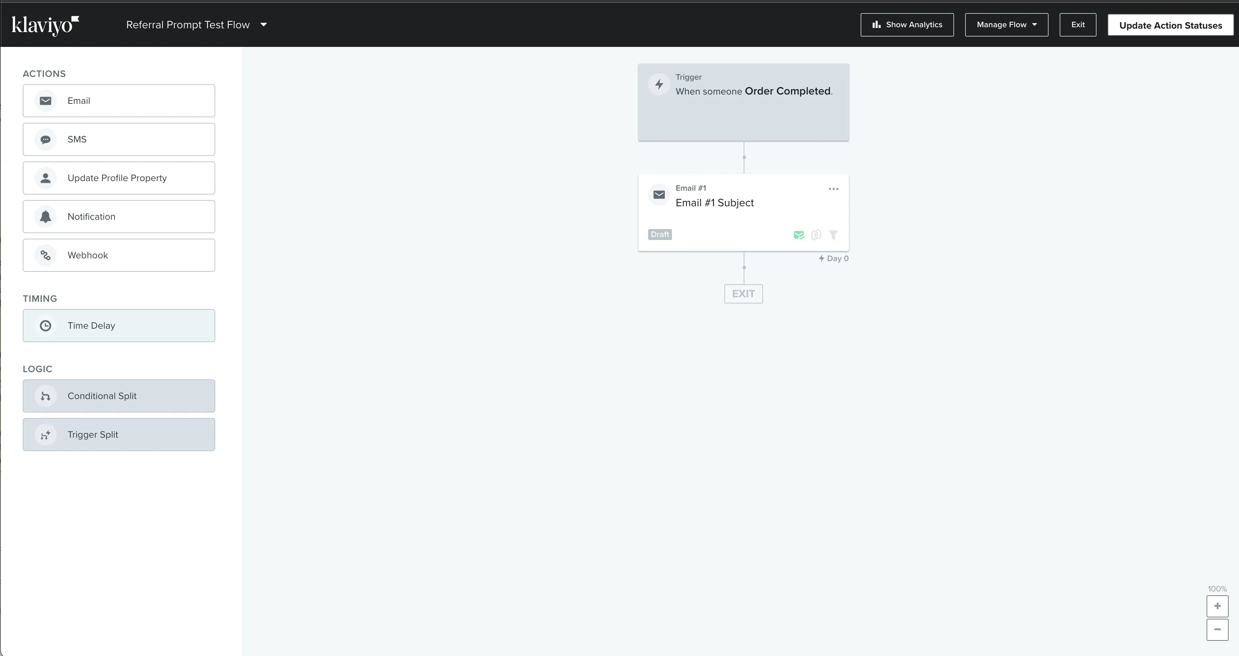Image resolution: width=1239 pixels, height=656 pixels.
Task: Click the Email #1 envelope icon
Action: click(659, 195)
